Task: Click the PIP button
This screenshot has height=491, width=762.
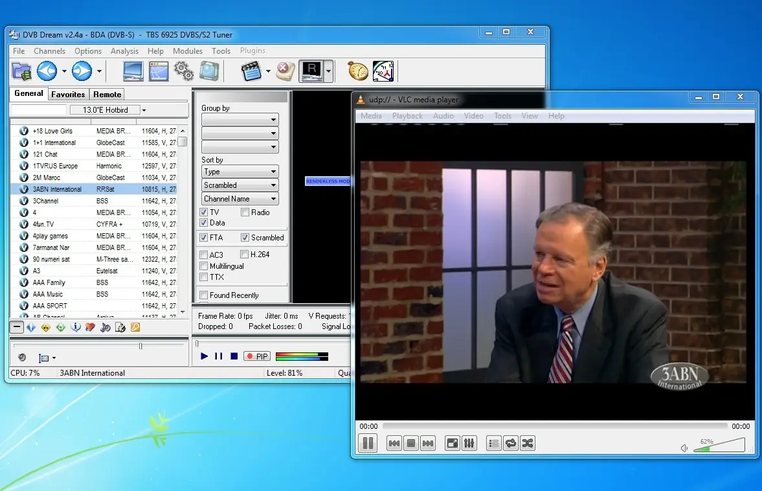Action: click(x=257, y=356)
